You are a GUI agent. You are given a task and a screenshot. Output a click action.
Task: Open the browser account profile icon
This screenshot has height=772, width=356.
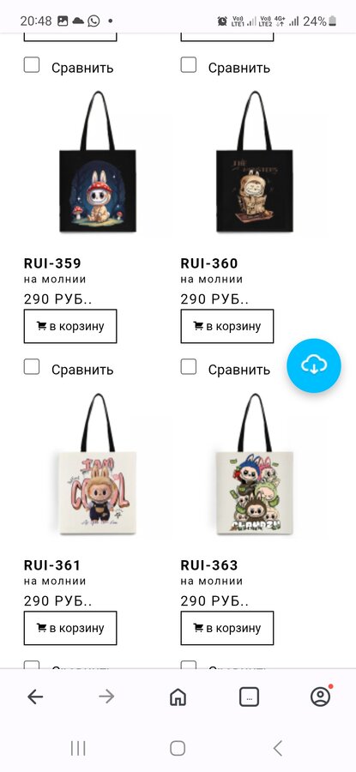[321, 697]
